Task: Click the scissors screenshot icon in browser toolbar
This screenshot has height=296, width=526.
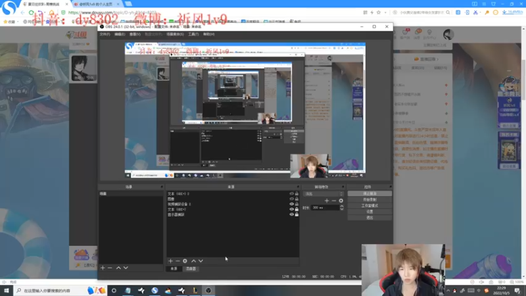Action: [x=475, y=12]
